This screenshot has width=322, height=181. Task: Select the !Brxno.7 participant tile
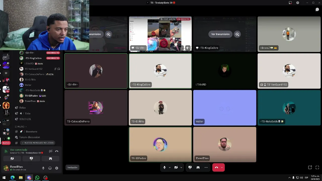pyautogui.click(x=289, y=34)
